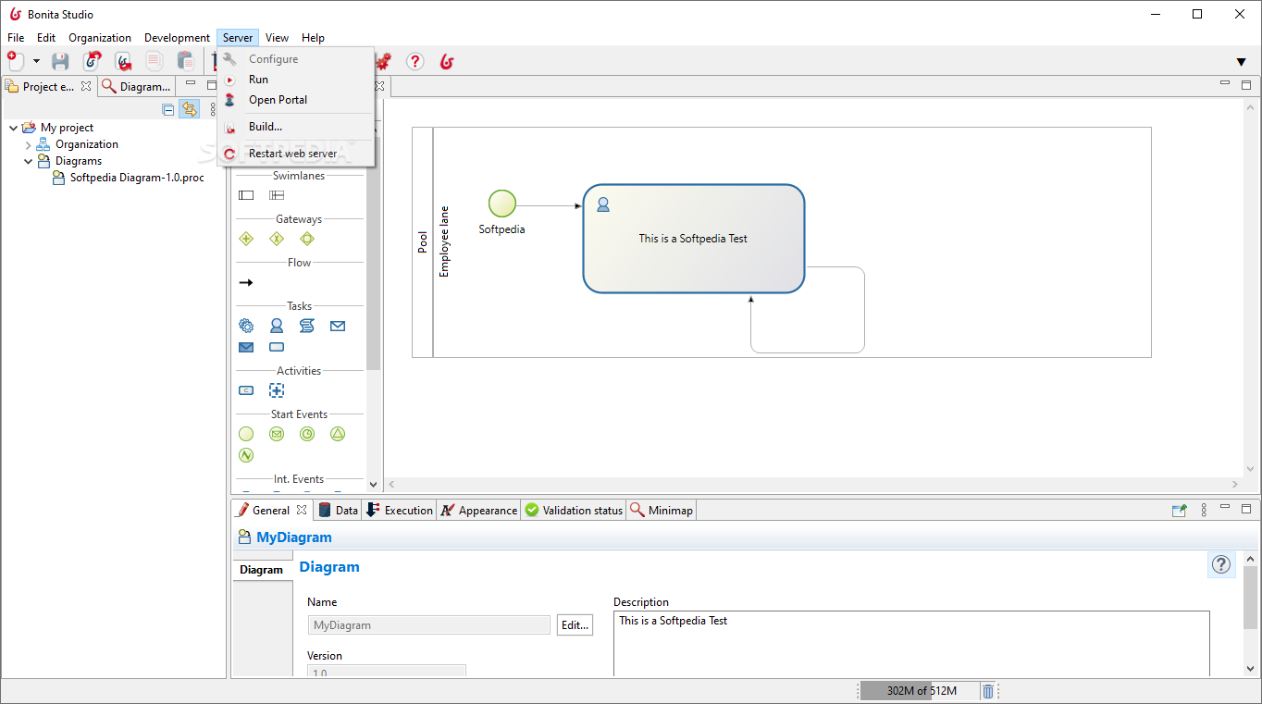1262x704 pixels.
Task: Pin the properties view icon
Action: [x=1179, y=510]
